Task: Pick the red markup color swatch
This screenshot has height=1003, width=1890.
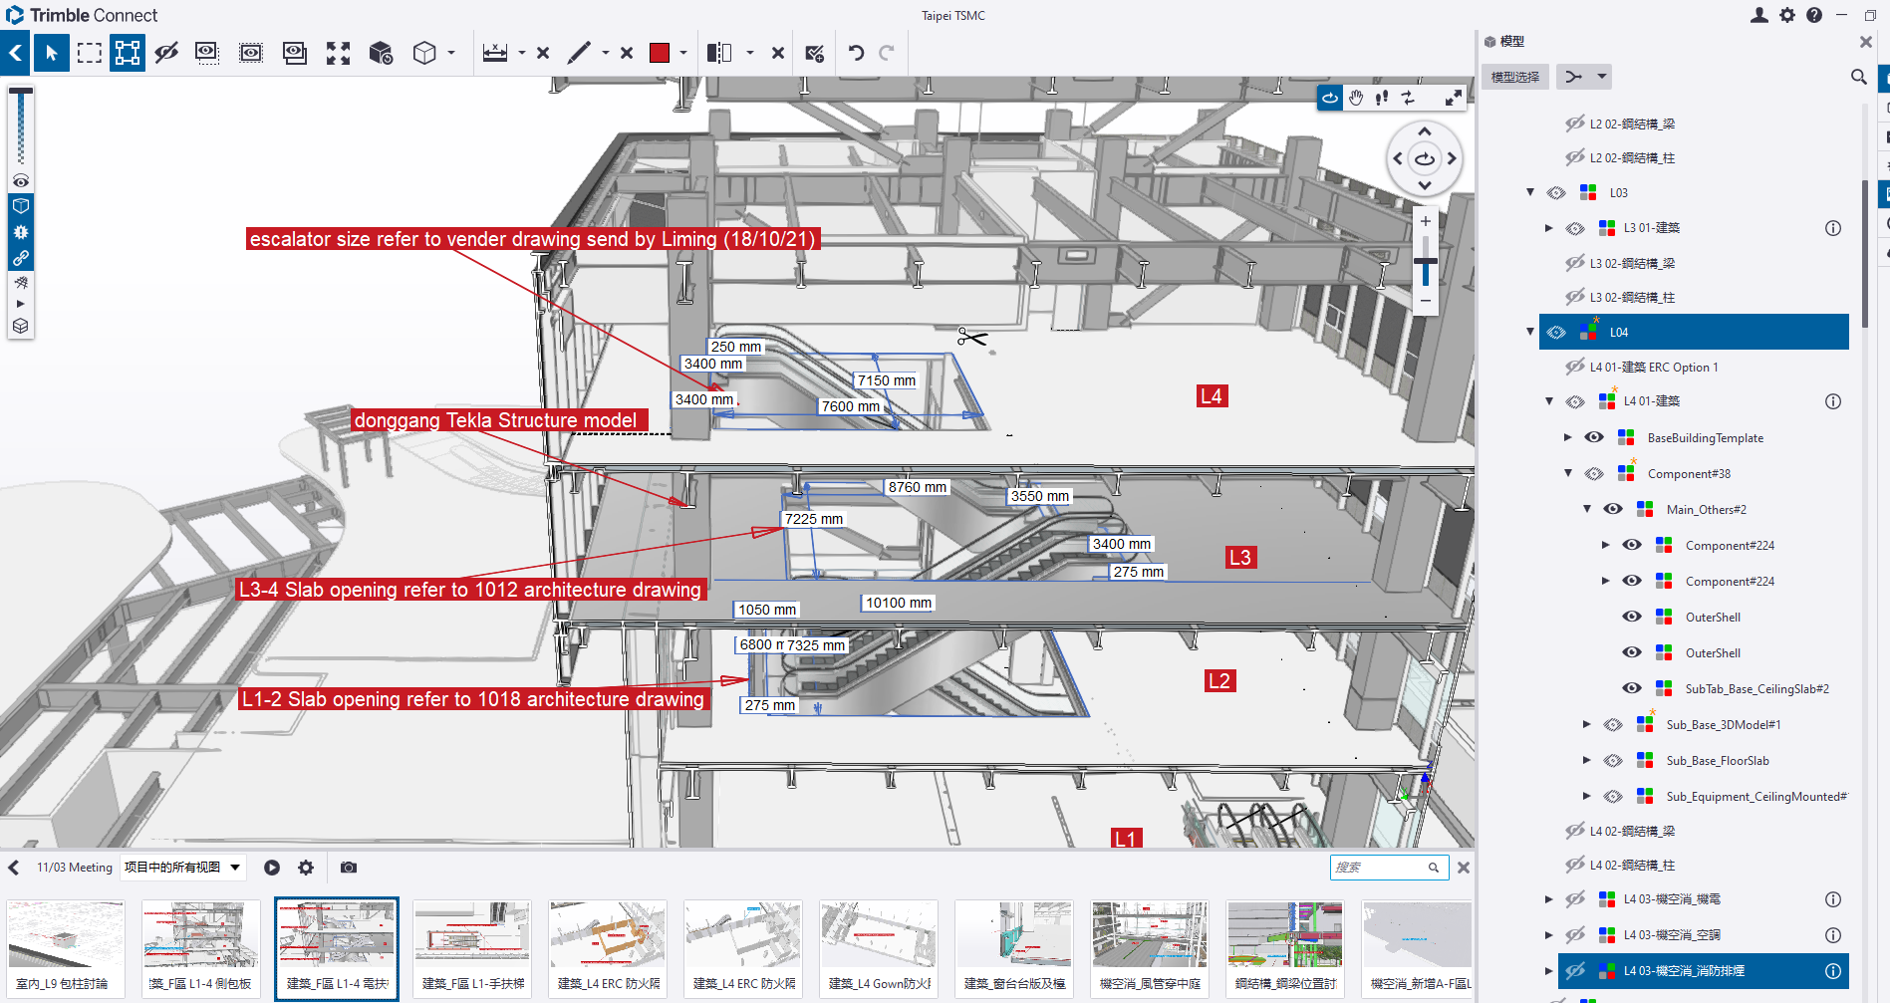Action: coord(659,53)
